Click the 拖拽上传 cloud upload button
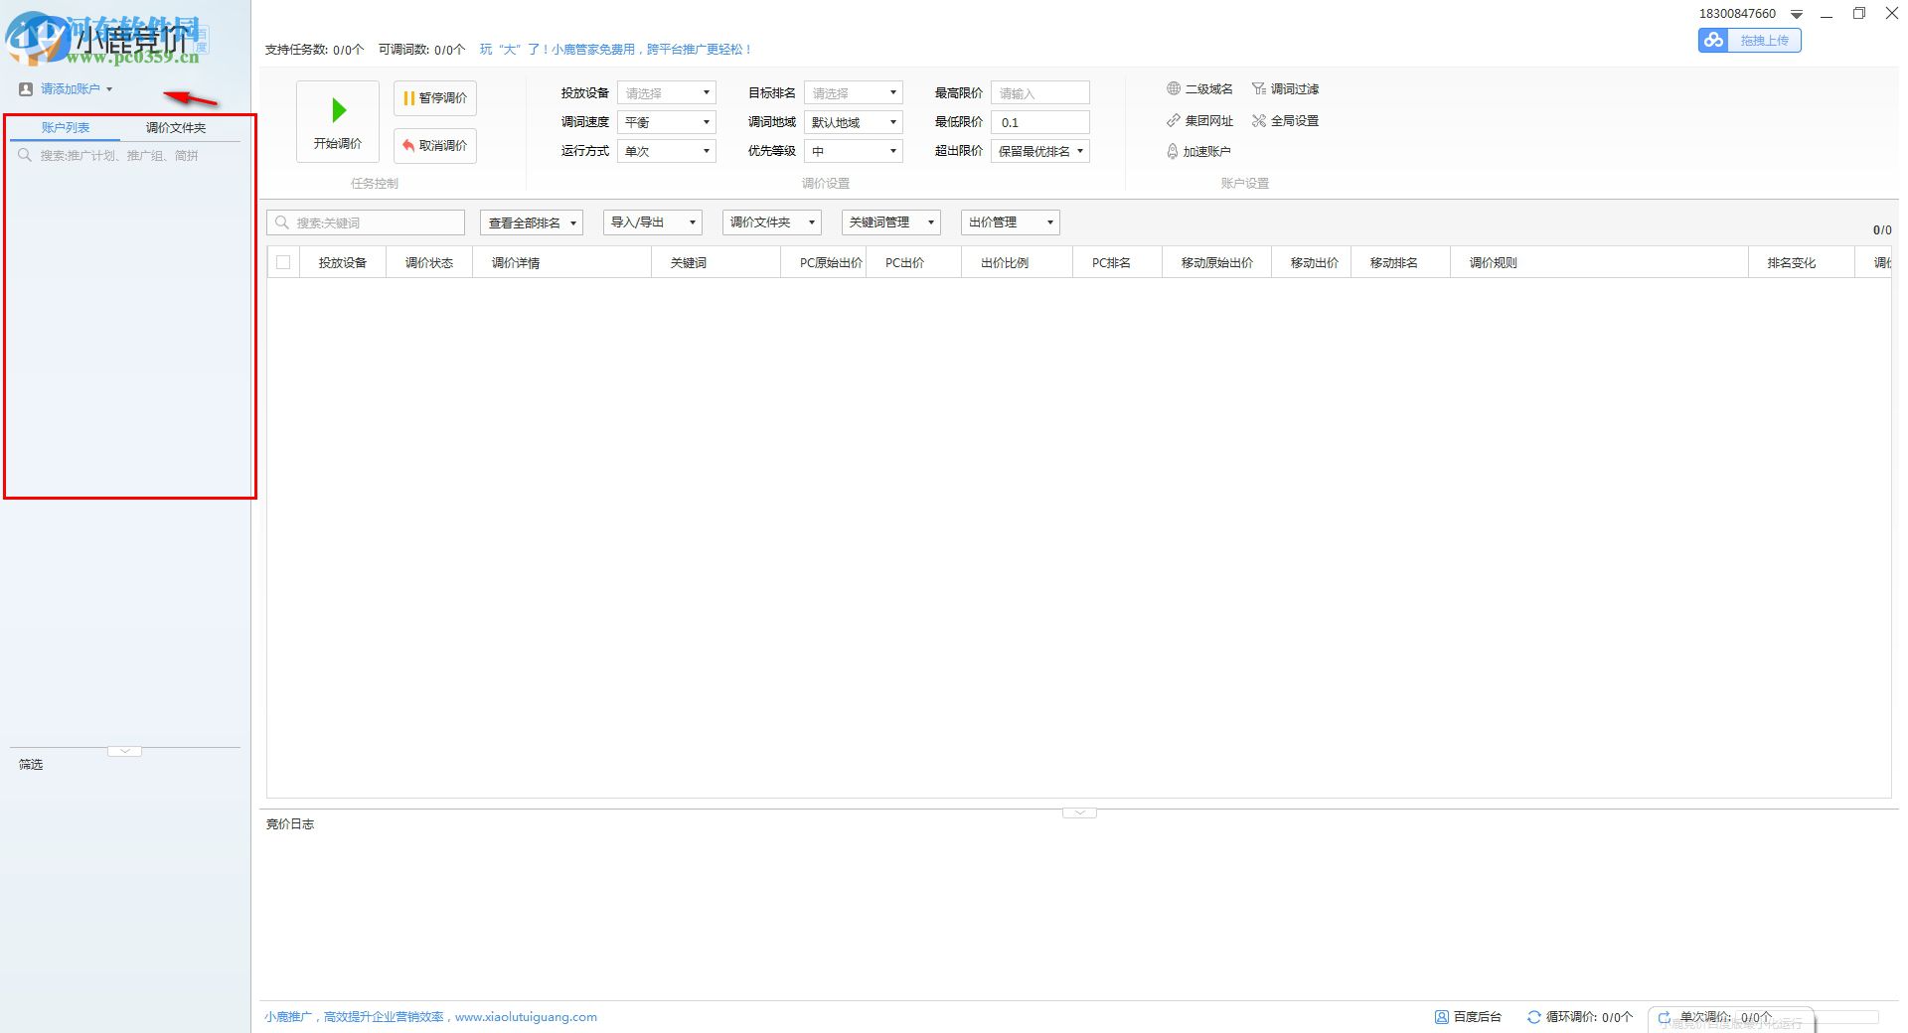 pyautogui.click(x=1749, y=41)
